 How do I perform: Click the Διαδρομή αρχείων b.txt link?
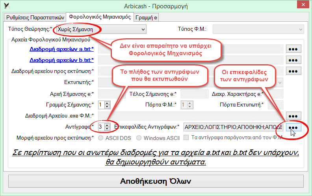pos(62,60)
